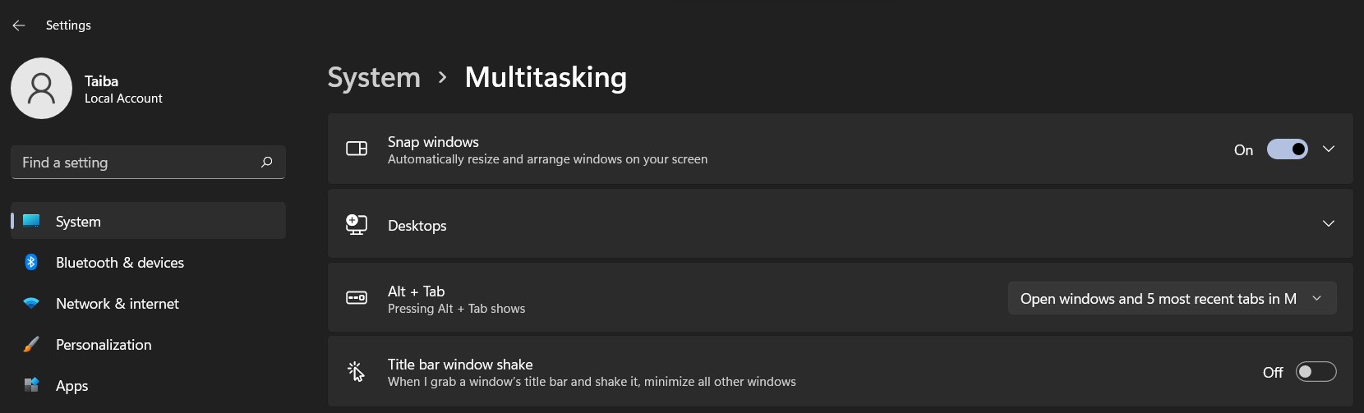The width and height of the screenshot is (1364, 413).
Task: Click the Network Wi-Fi icon
Action: pyautogui.click(x=31, y=303)
